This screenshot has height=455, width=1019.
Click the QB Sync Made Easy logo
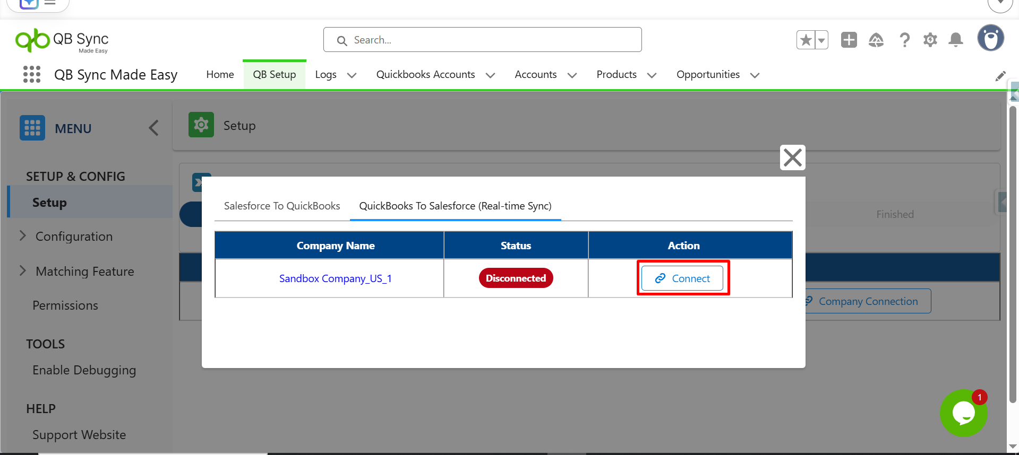click(x=62, y=40)
